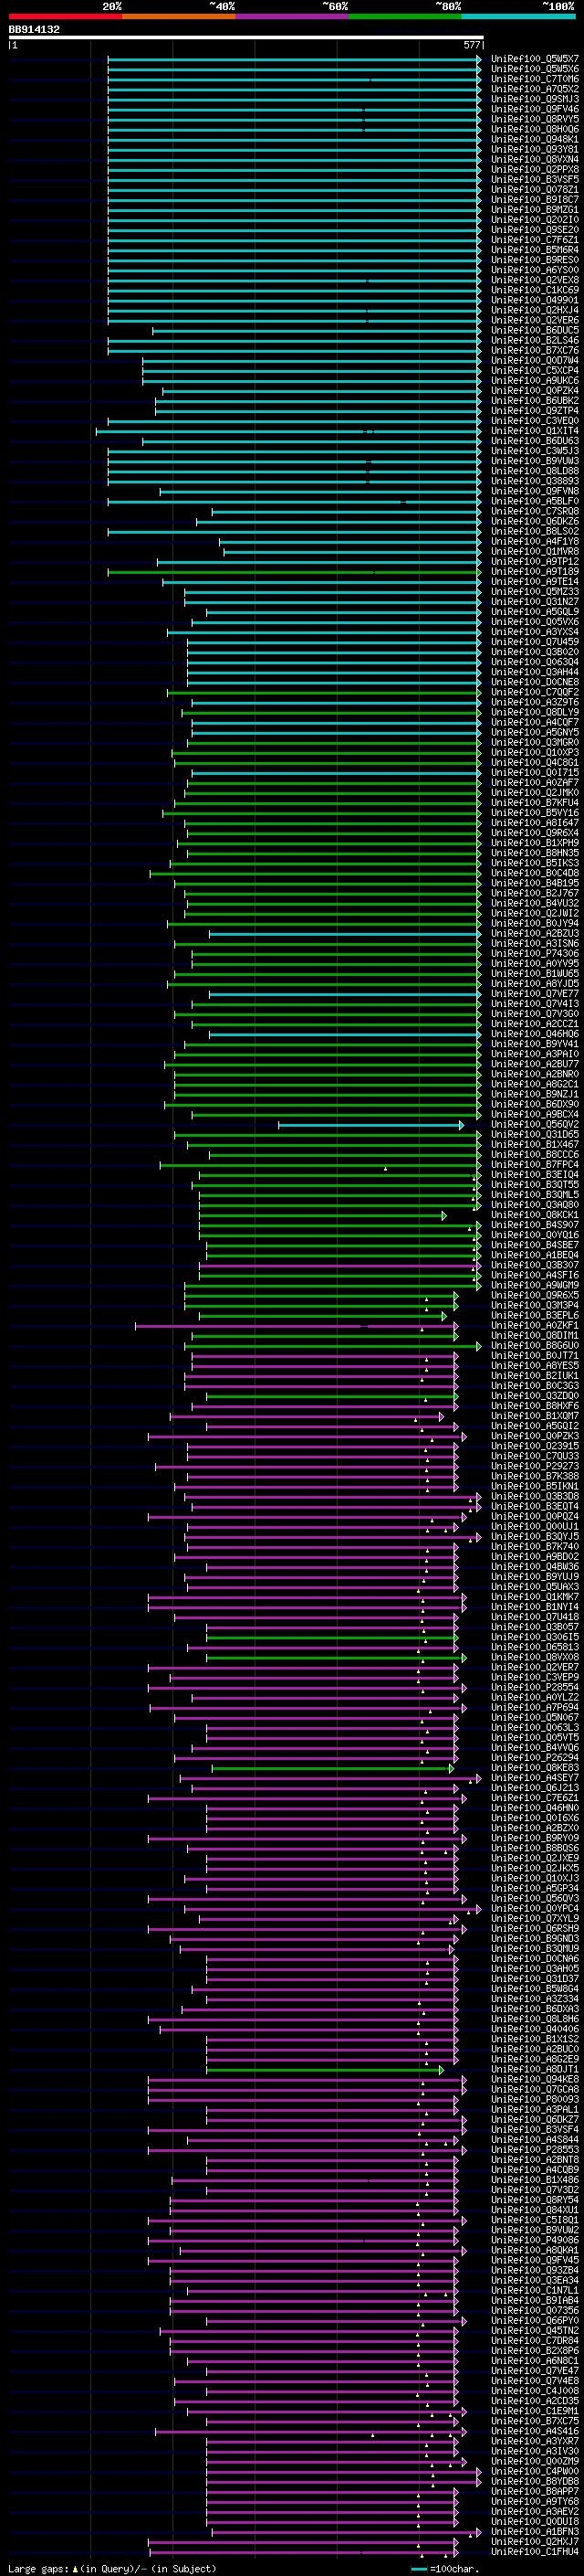This screenshot has height=2576, width=584.
Task: Select the UniRef100_B3EPL6 label
Action: coord(534,1316)
